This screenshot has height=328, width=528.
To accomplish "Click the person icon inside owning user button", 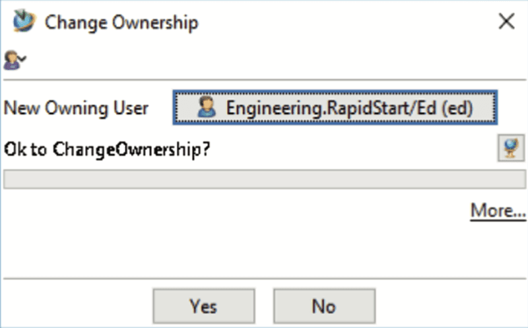I will [206, 107].
